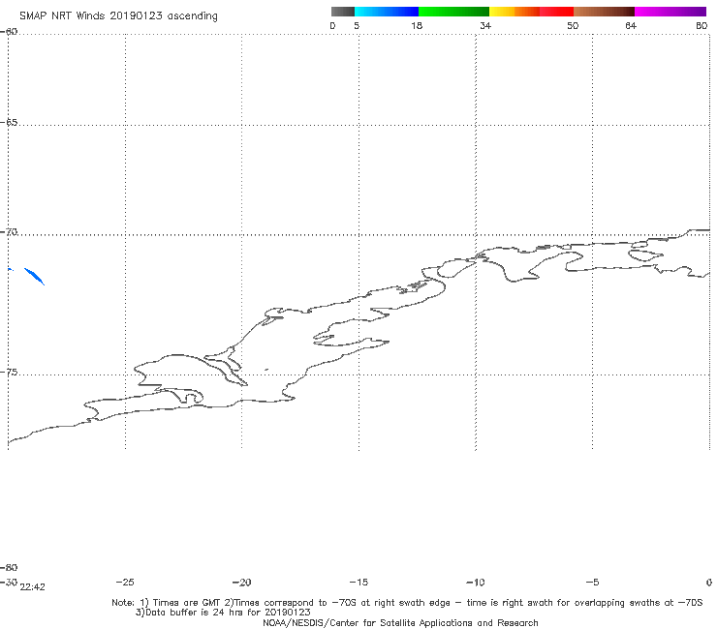Select the red segment of the wind colorbar
717x629 pixels.
556,12
